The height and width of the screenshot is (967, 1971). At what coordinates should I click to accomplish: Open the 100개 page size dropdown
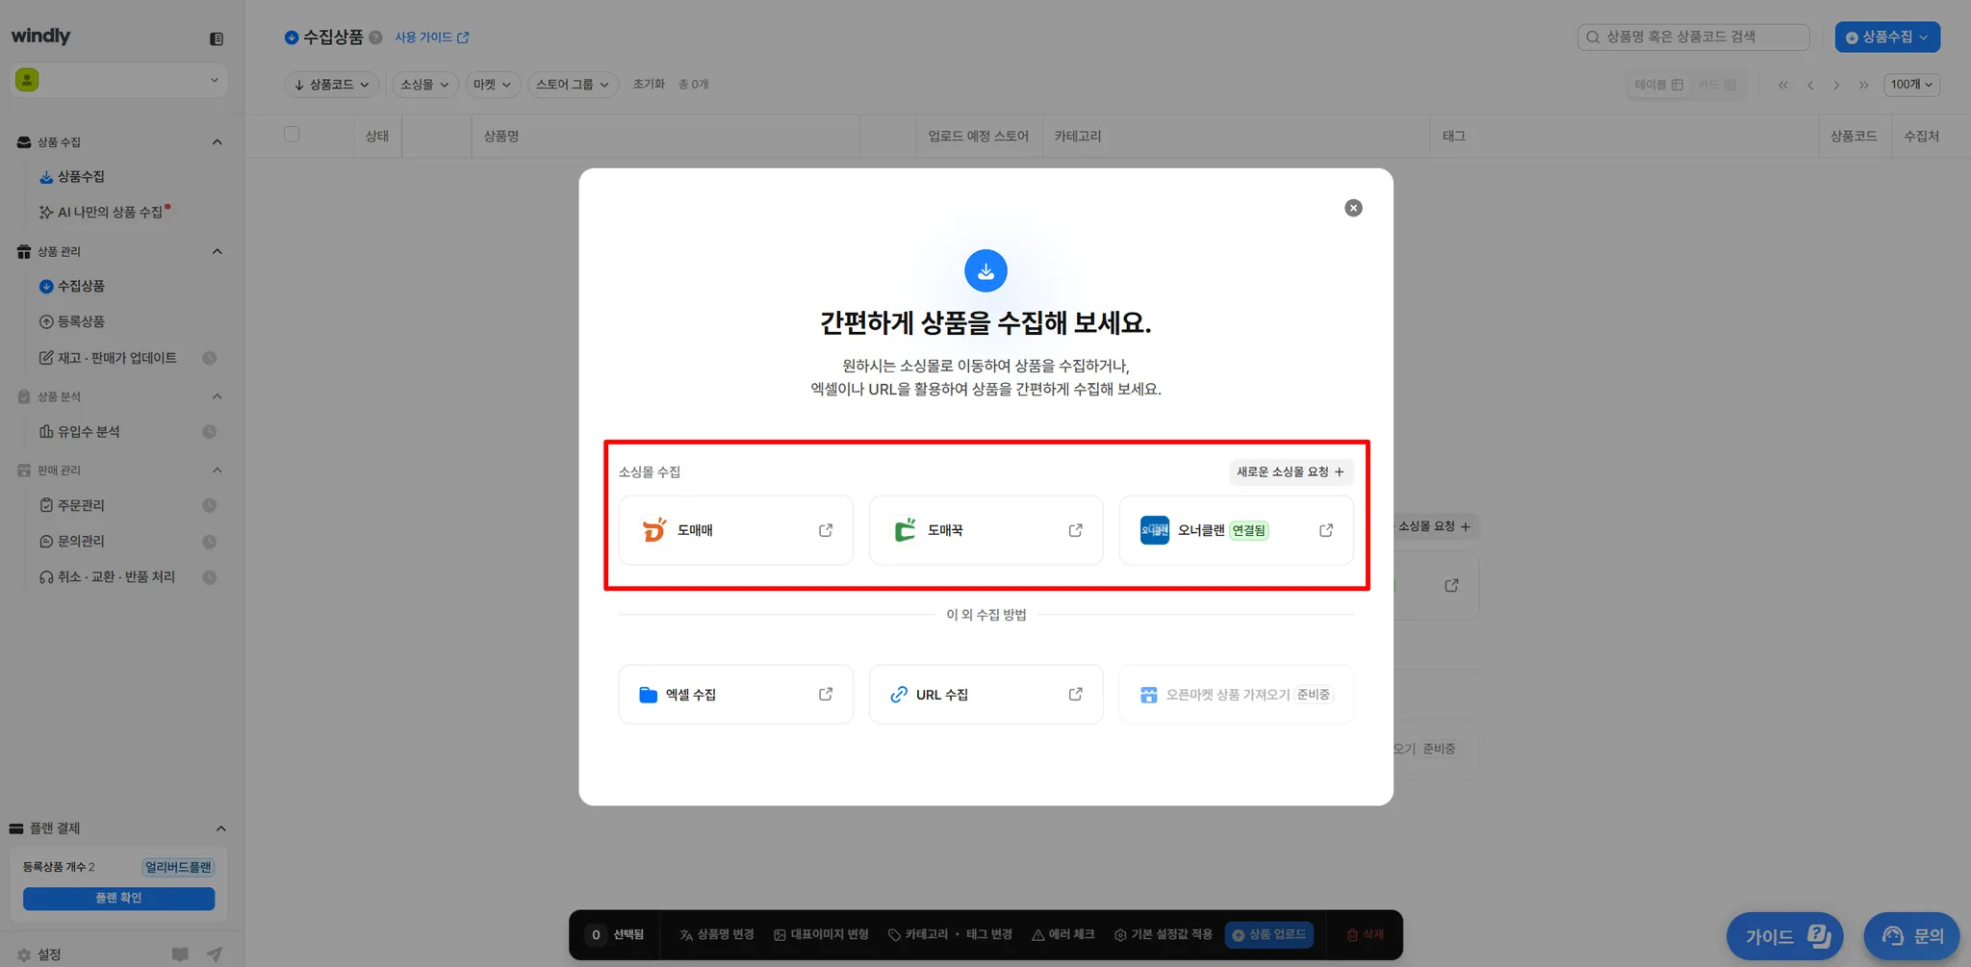[1911, 85]
